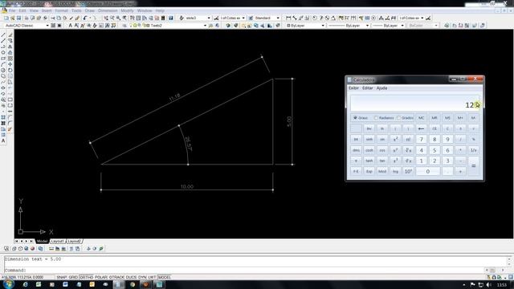The width and height of the screenshot is (514, 289).
Task: Open the Exibir menu in Calculadora
Action: (353, 88)
